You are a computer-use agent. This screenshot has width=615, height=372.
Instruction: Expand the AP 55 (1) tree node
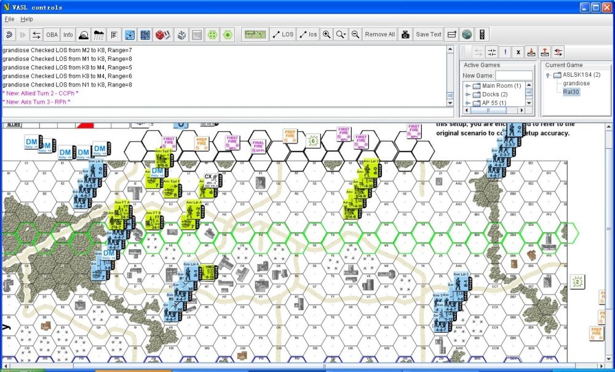tap(467, 103)
